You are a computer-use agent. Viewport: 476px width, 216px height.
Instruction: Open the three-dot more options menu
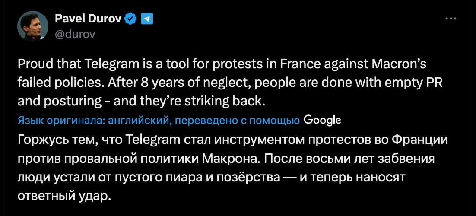(451, 19)
